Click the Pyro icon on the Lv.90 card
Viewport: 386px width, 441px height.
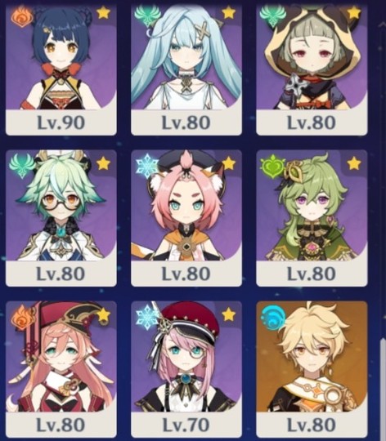(x=22, y=17)
